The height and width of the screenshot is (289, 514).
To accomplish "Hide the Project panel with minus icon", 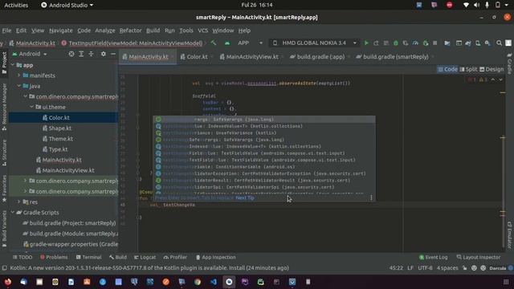I will [113, 54].
